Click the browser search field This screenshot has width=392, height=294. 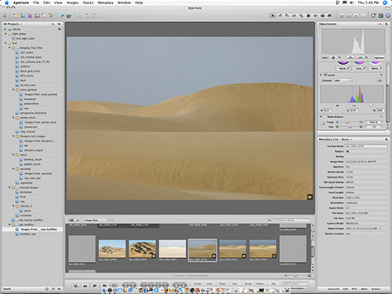pyautogui.click(x=292, y=220)
